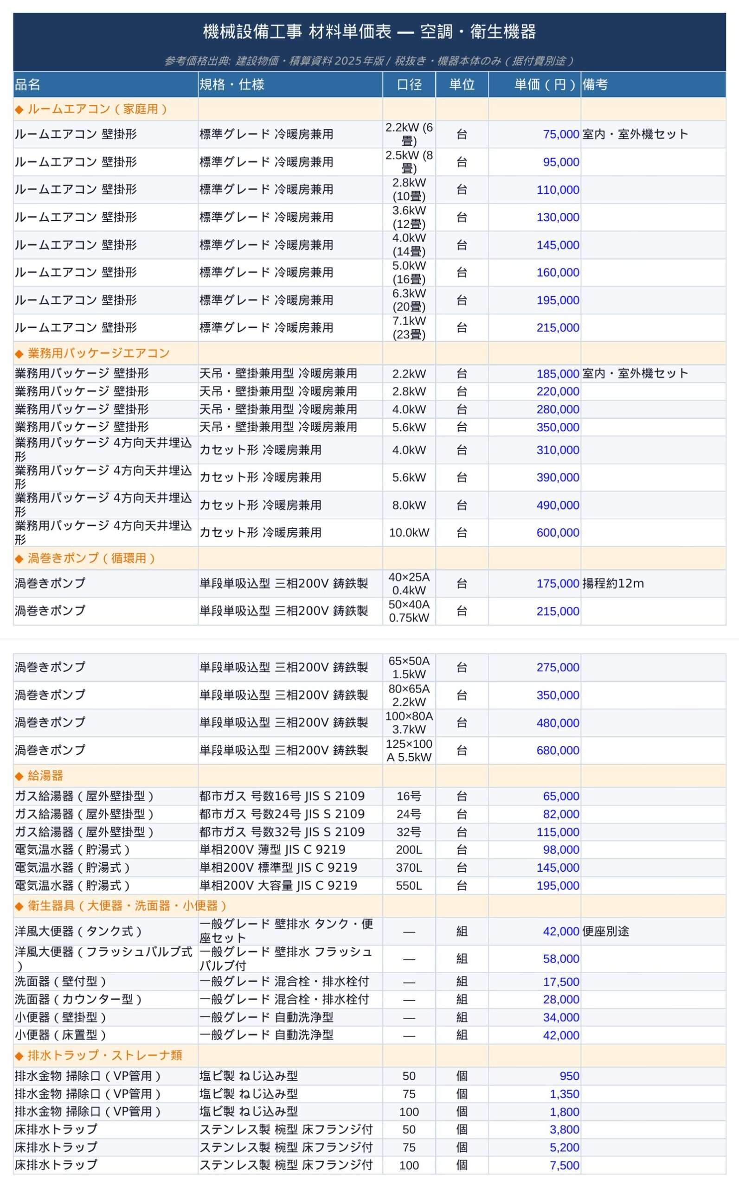Select the 便座別途 remark cell
Image resolution: width=739 pixels, height=1187 pixels.
coord(605,931)
